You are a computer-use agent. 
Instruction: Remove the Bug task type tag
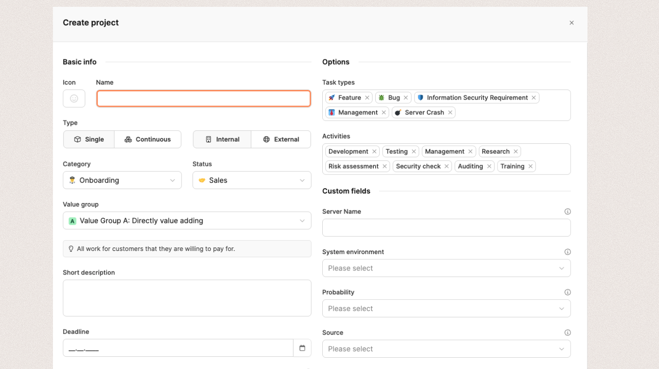tap(406, 98)
